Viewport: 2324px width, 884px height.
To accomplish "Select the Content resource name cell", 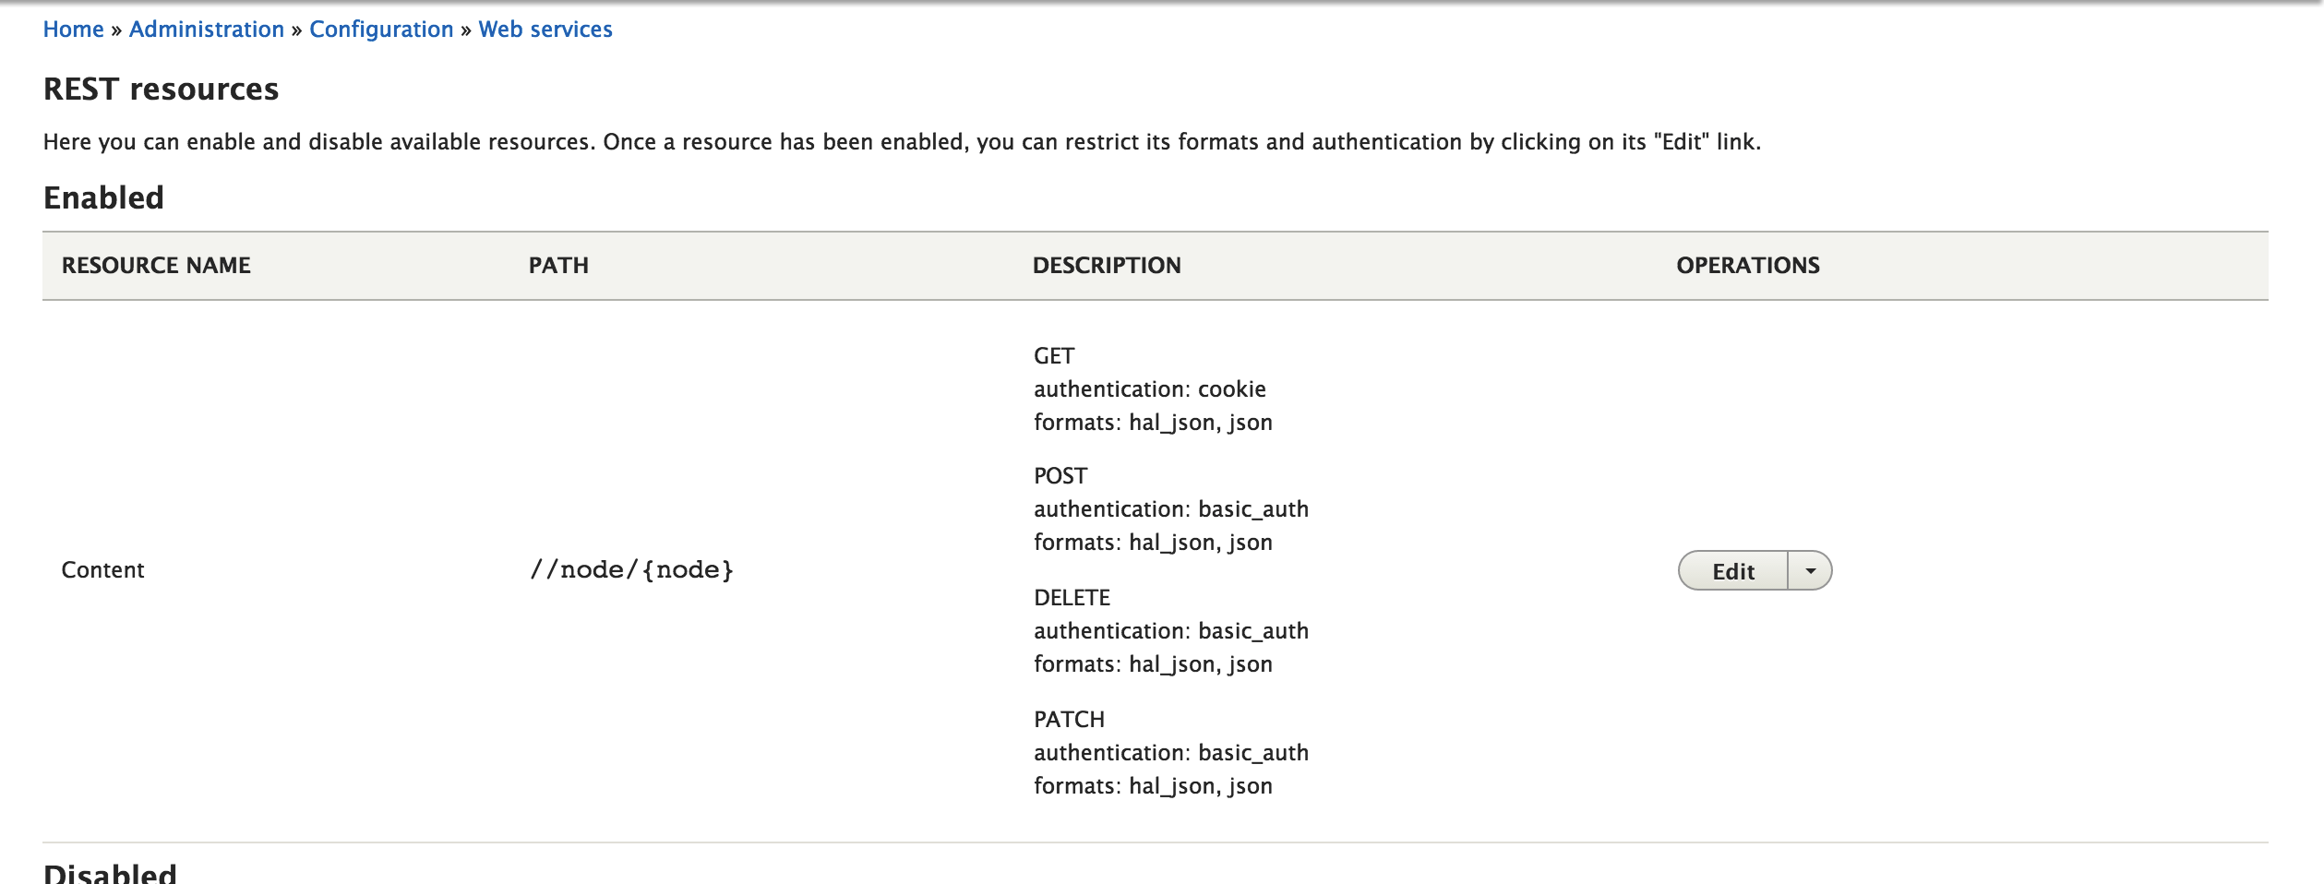I will tap(103, 570).
